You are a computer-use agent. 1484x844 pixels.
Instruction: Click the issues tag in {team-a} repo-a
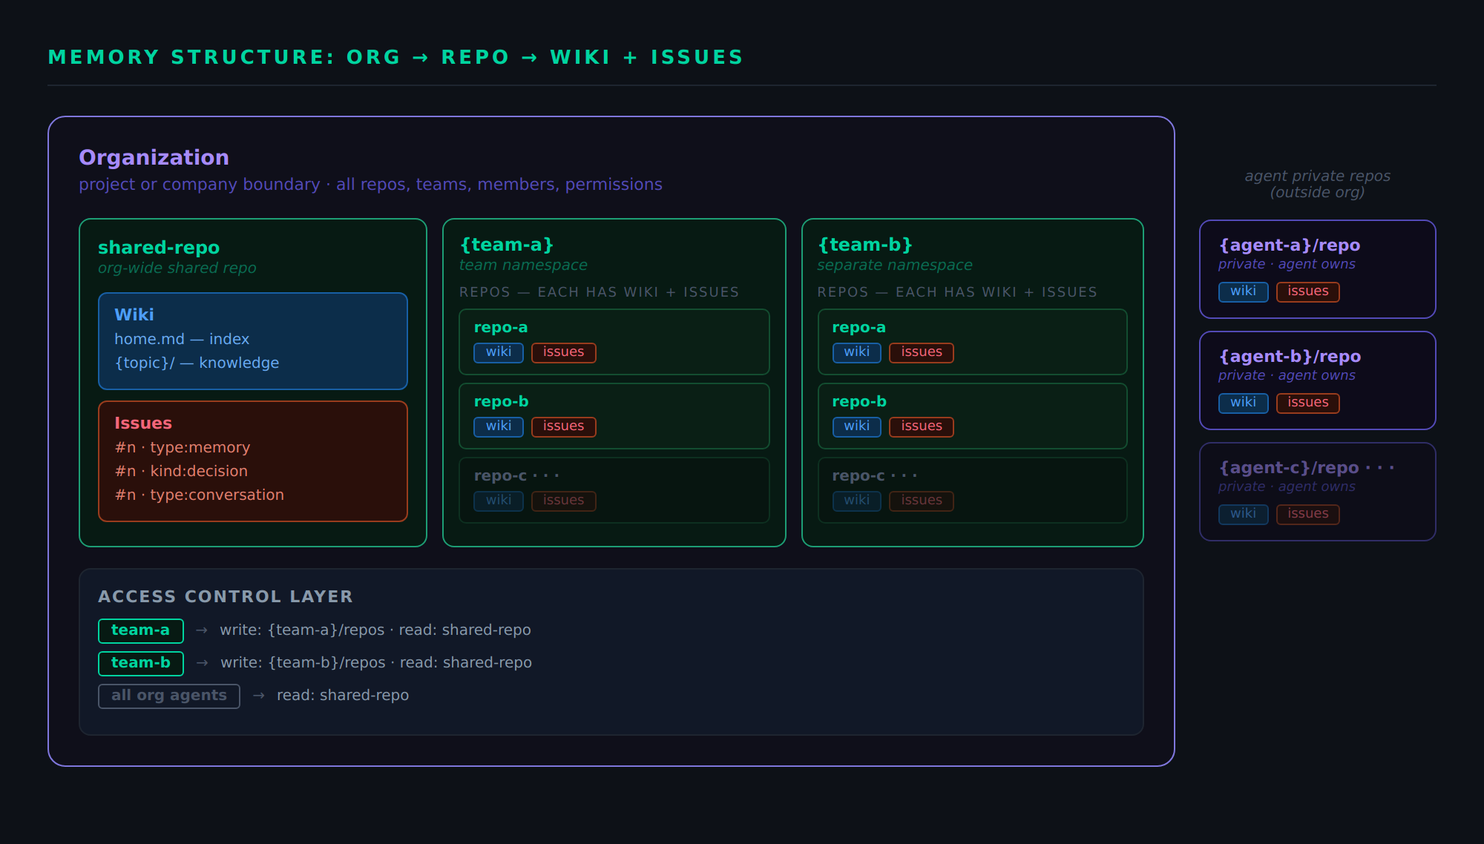564,352
